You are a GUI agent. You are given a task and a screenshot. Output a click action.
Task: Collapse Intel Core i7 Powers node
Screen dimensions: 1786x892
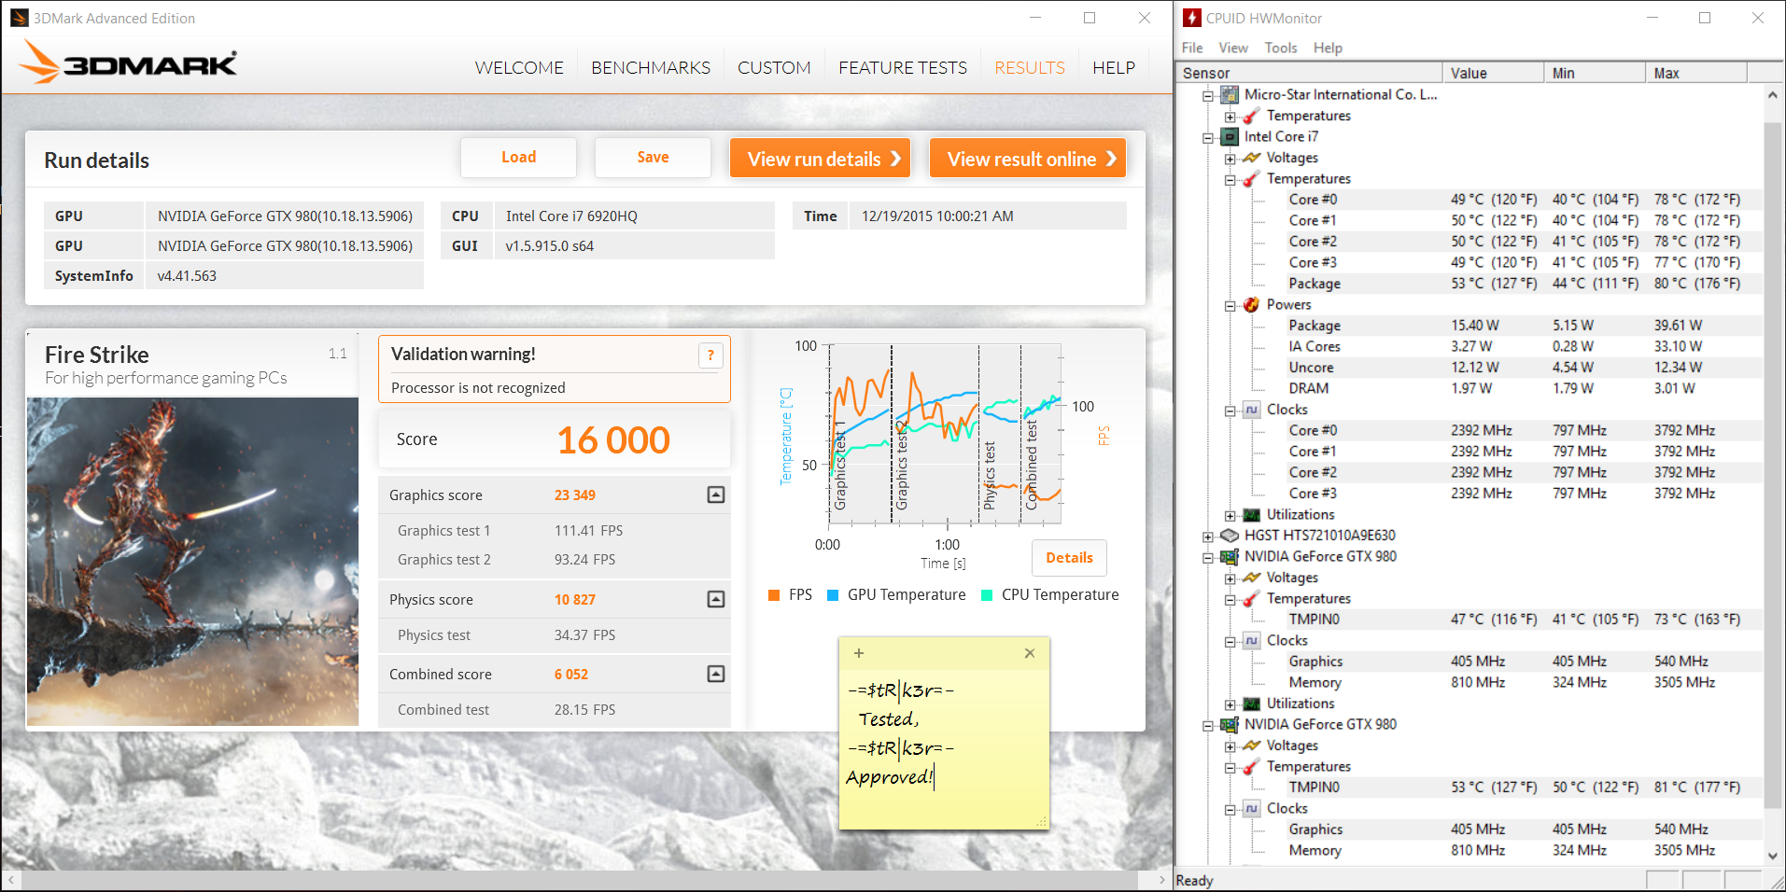(x=1231, y=305)
